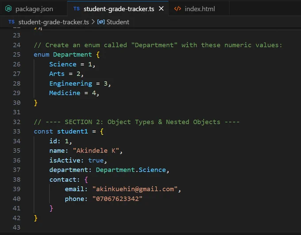The width and height of the screenshot is (301, 235).
Task: Expand the breadcrumb chevron separator
Action: [x=93, y=22]
